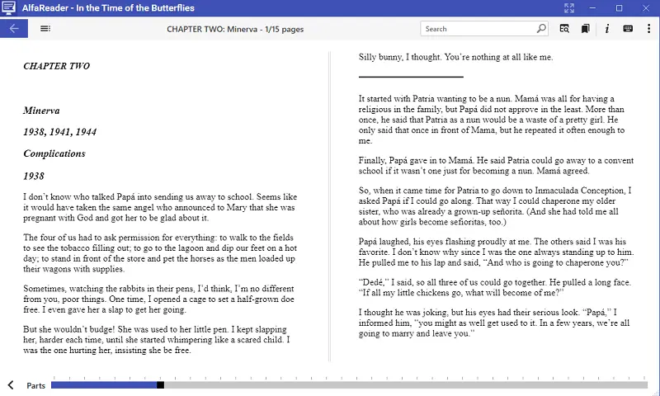Click the AlfaReader app icon in the title bar
The height and width of the screenshot is (396, 660).
point(8,8)
